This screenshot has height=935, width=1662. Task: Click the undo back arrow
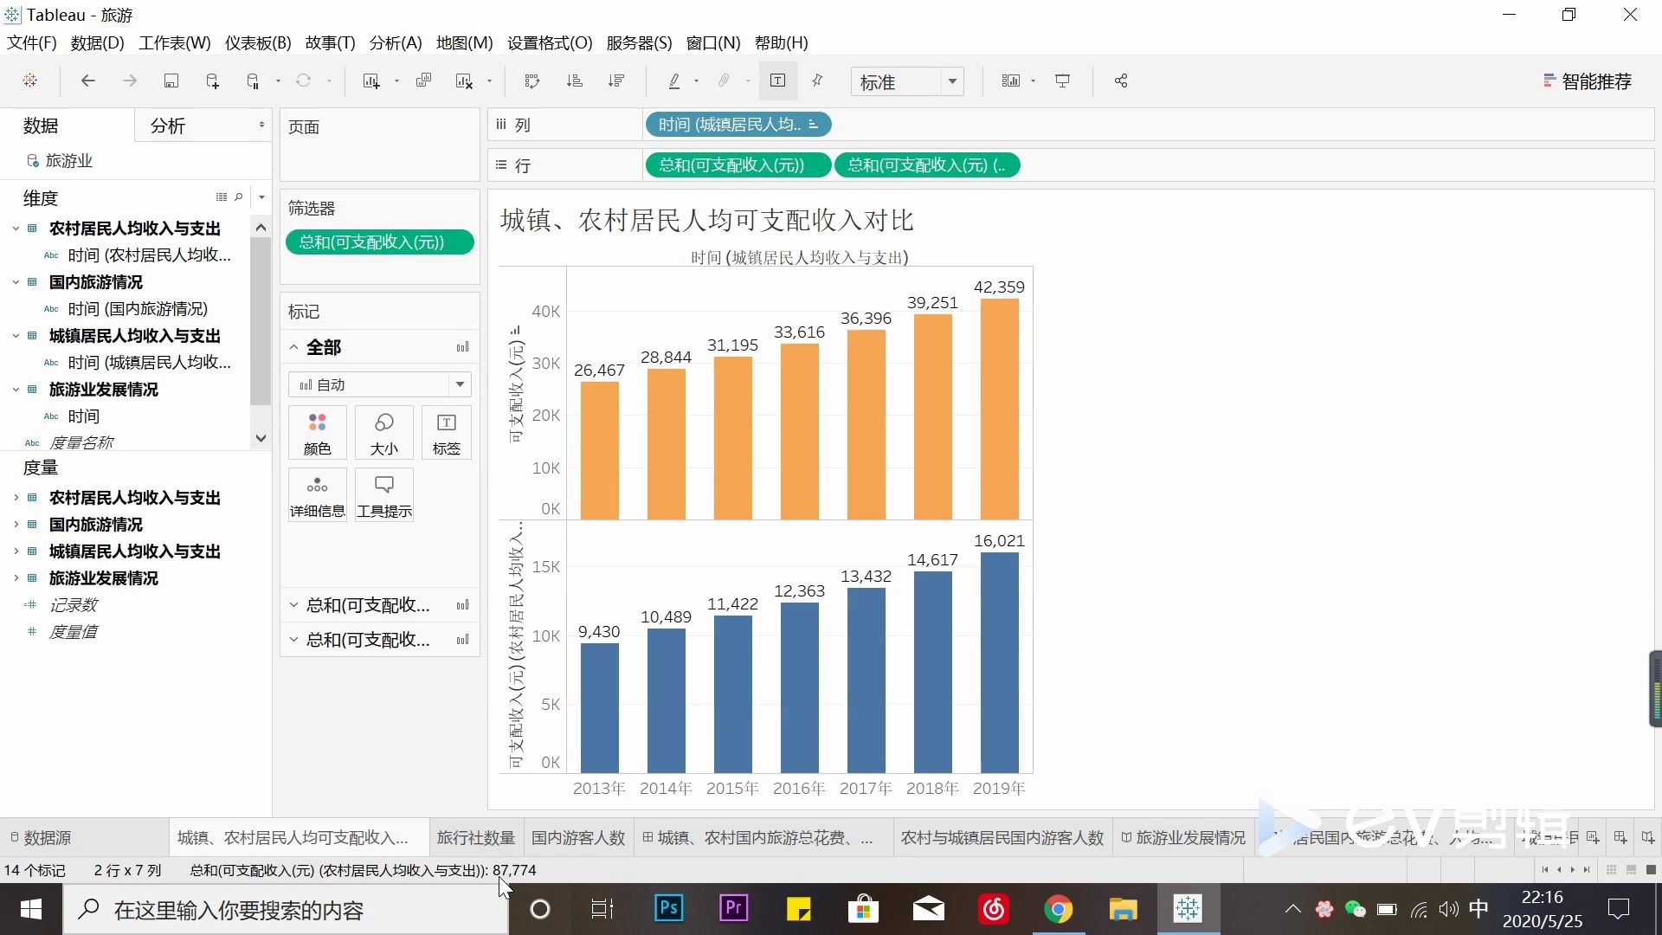point(87,81)
